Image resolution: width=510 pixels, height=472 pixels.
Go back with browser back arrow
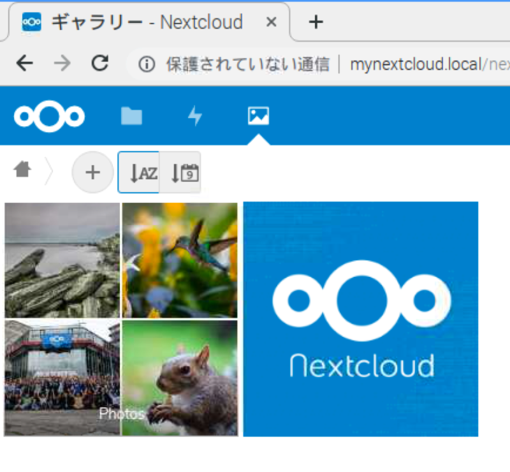25,63
